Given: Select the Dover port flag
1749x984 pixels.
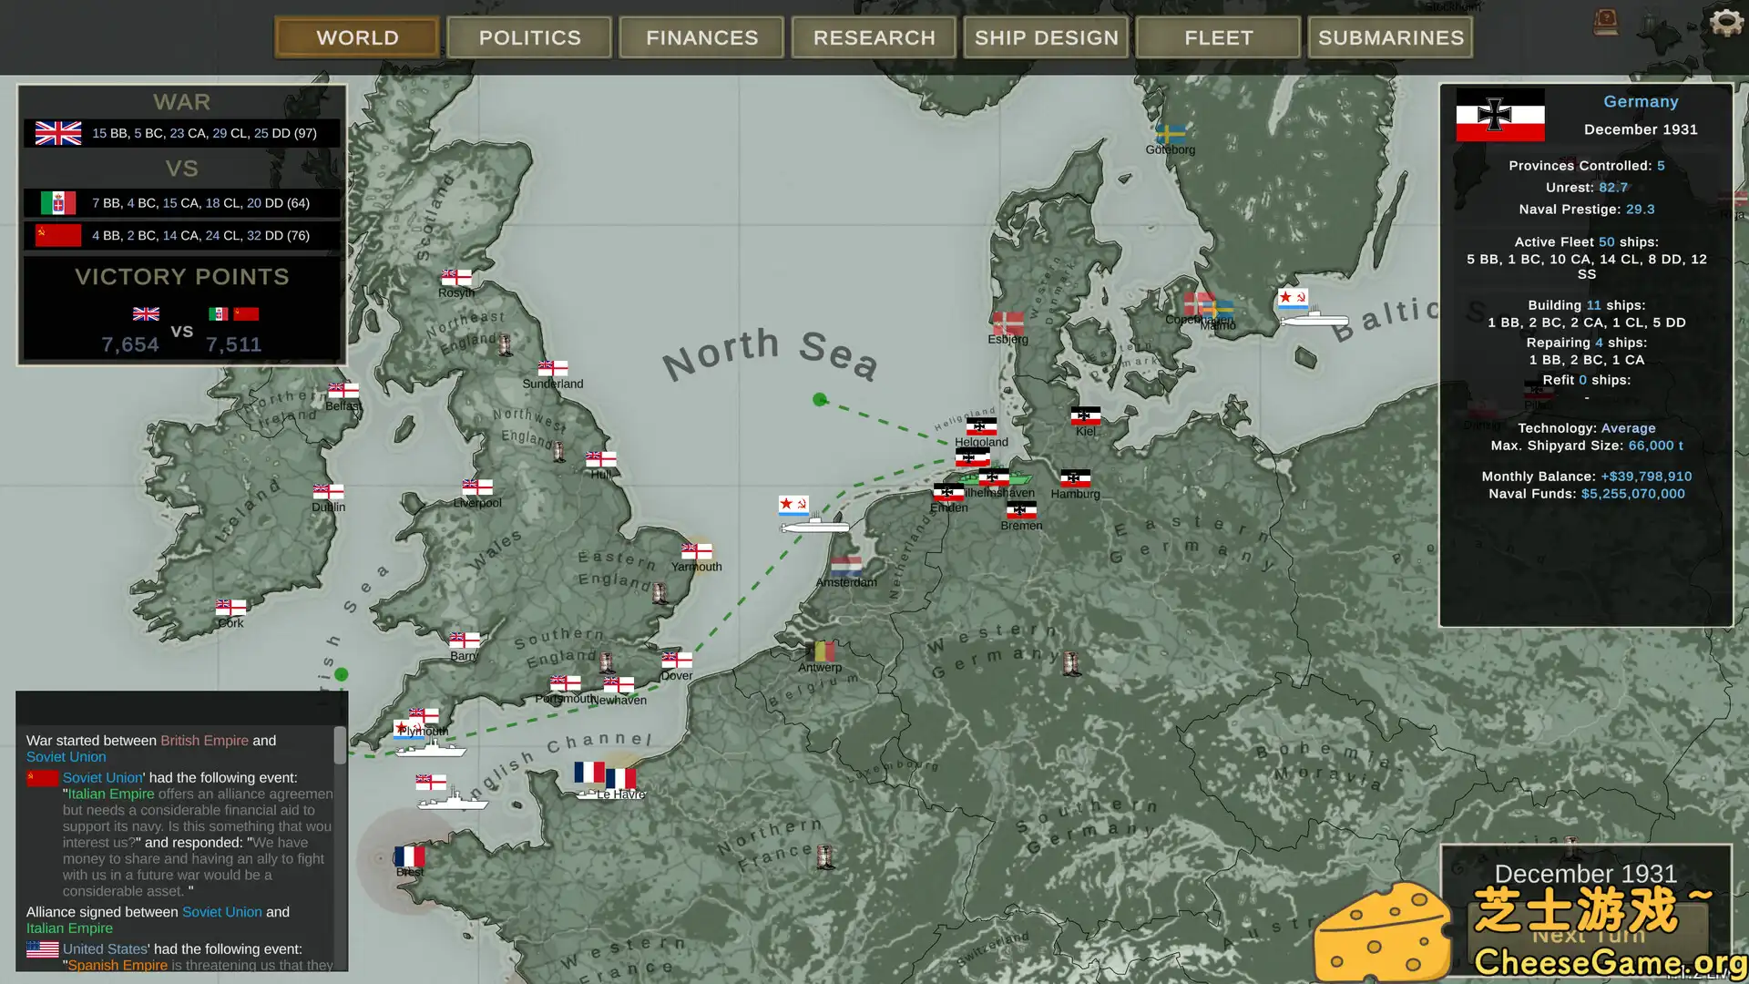Looking at the screenshot, I should tap(677, 660).
